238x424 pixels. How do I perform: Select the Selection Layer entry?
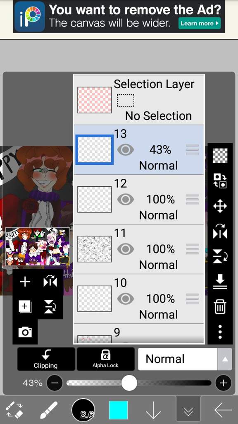point(139,100)
